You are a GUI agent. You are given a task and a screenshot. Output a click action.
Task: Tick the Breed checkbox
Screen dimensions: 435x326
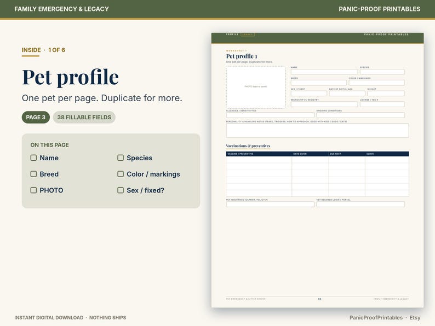pos(33,174)
